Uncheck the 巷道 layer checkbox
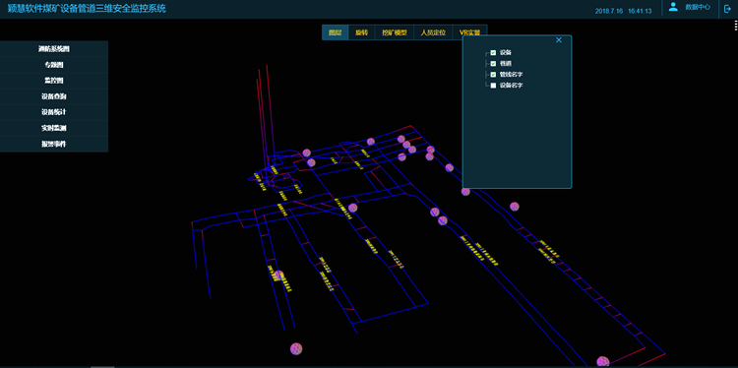Screen dimensions: 738x368 tap(493, 64)
